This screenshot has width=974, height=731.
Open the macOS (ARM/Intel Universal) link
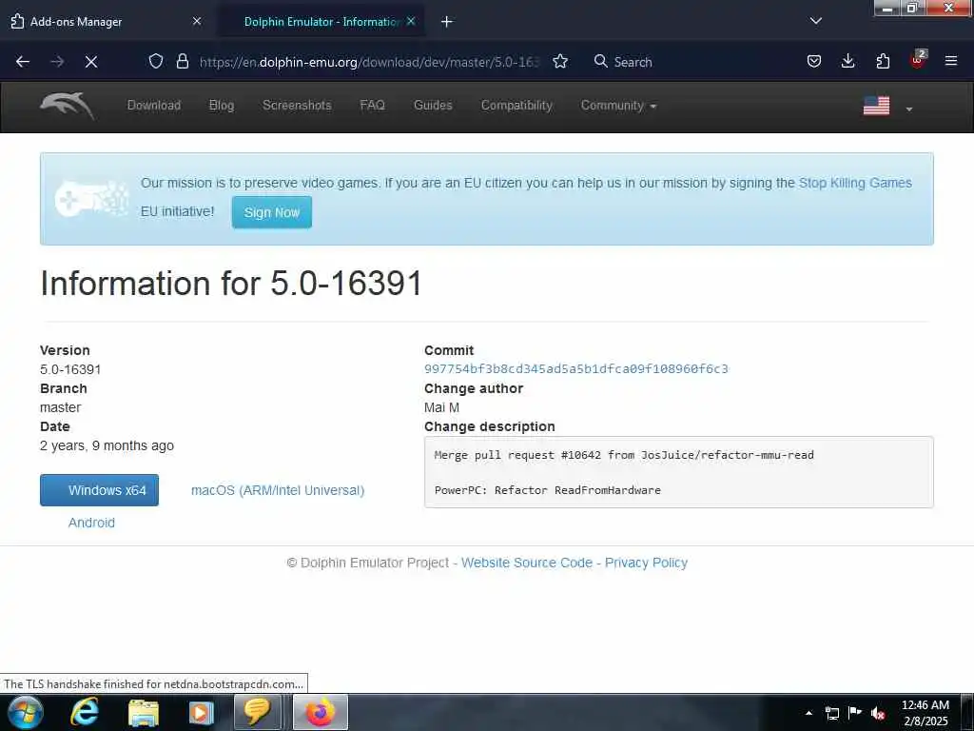278,490
